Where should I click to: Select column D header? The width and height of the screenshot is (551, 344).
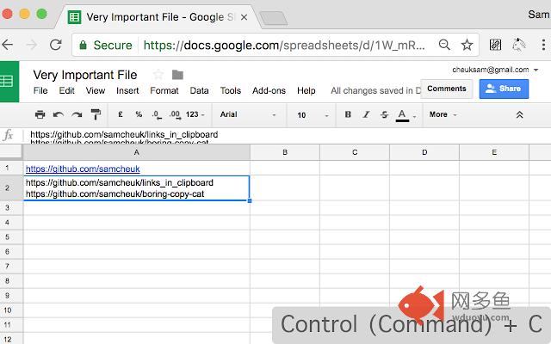424,152
